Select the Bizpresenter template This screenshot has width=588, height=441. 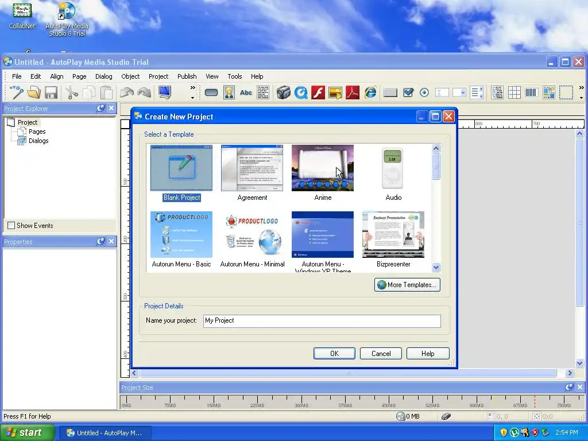tap(393, 239)
